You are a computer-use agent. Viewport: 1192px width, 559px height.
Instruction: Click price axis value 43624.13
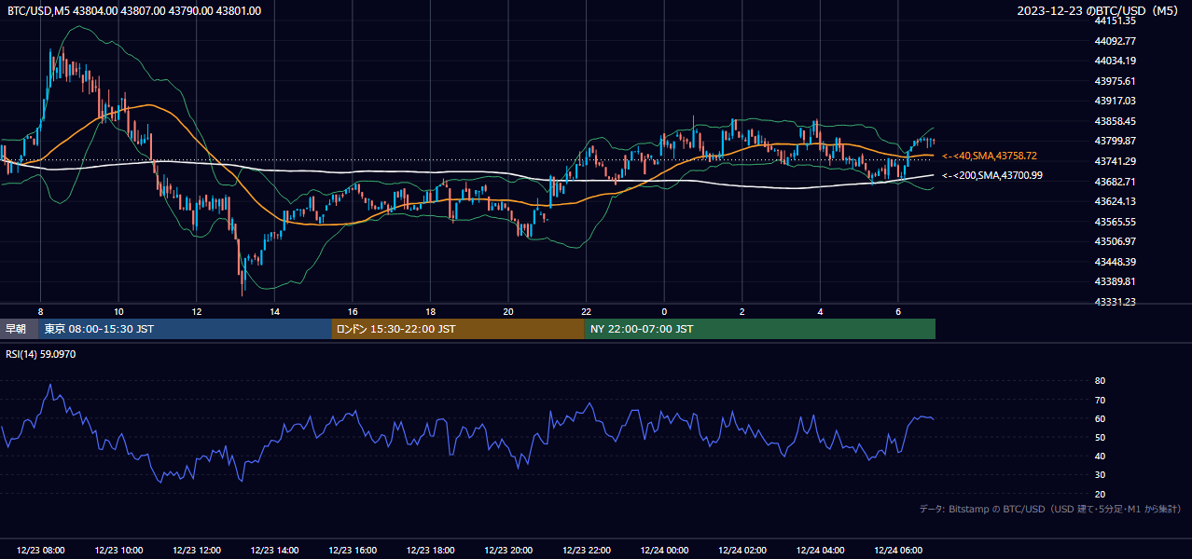(1115, 201)
